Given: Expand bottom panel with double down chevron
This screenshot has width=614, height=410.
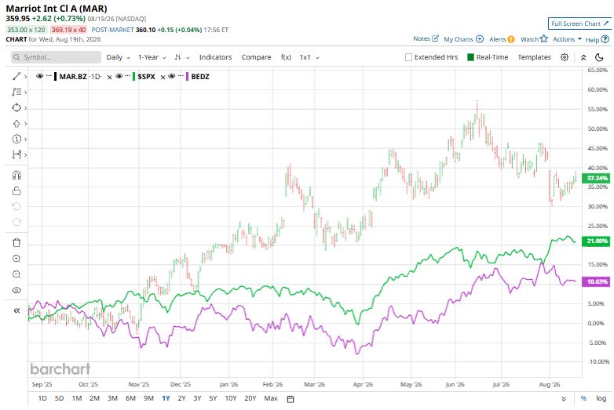Looking at the screenshot, I should click(x=564, y=399).
